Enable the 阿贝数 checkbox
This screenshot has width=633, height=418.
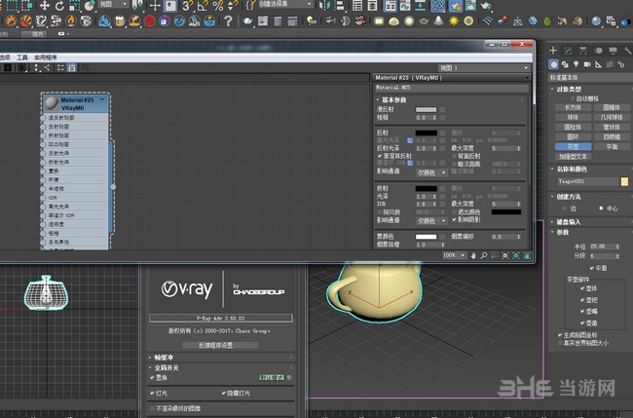(x=380, y=212)
